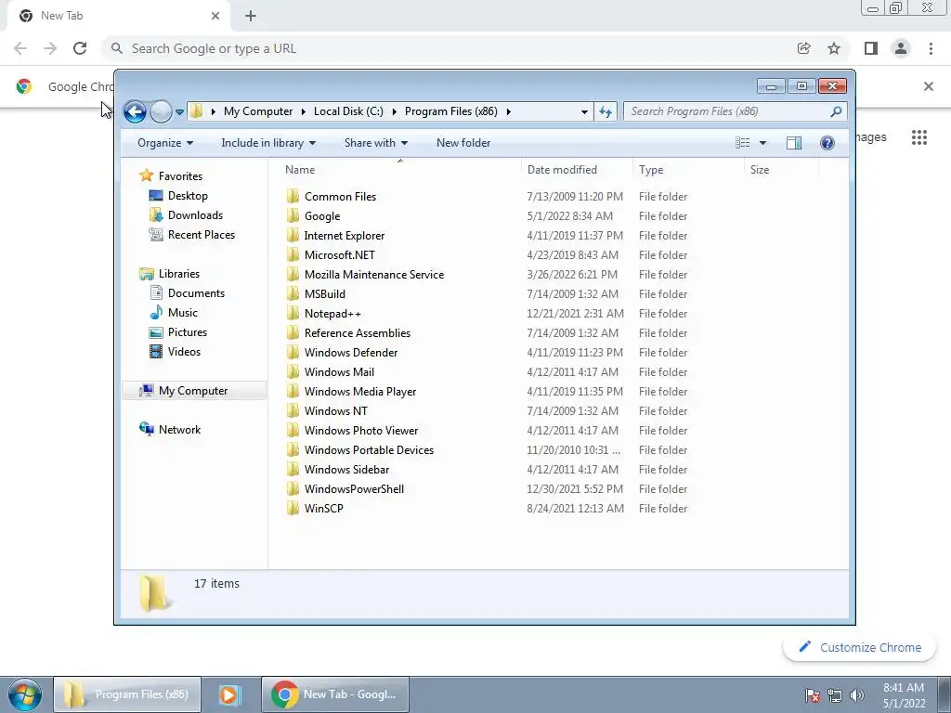Open the view options dropdown arrow
Image resolution: width=951 pixels, height=713 pixels.
(x=763, y=143)
